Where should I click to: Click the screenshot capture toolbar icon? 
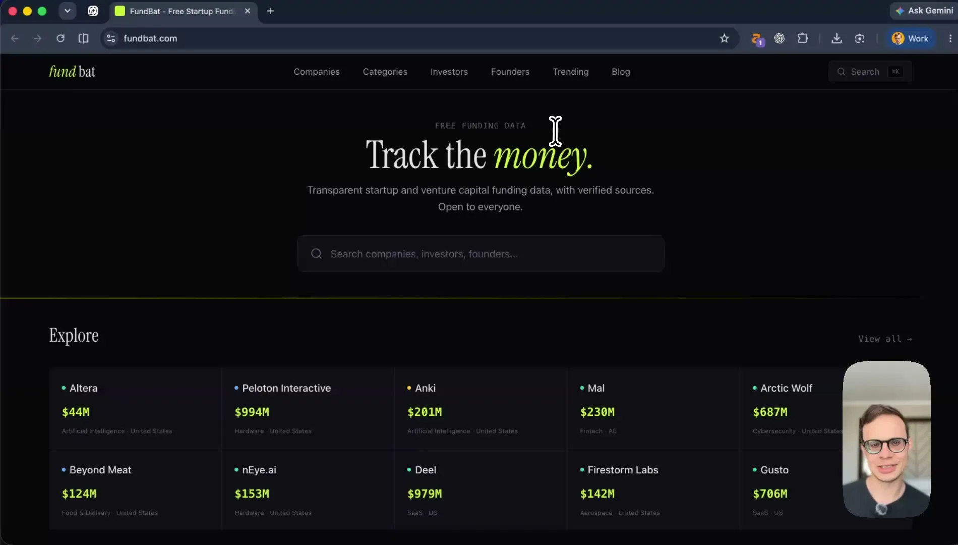tap(860, 38)
